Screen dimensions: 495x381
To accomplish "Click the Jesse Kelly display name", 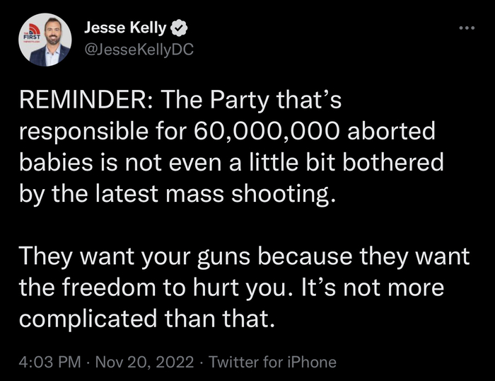I will point(126,28).
